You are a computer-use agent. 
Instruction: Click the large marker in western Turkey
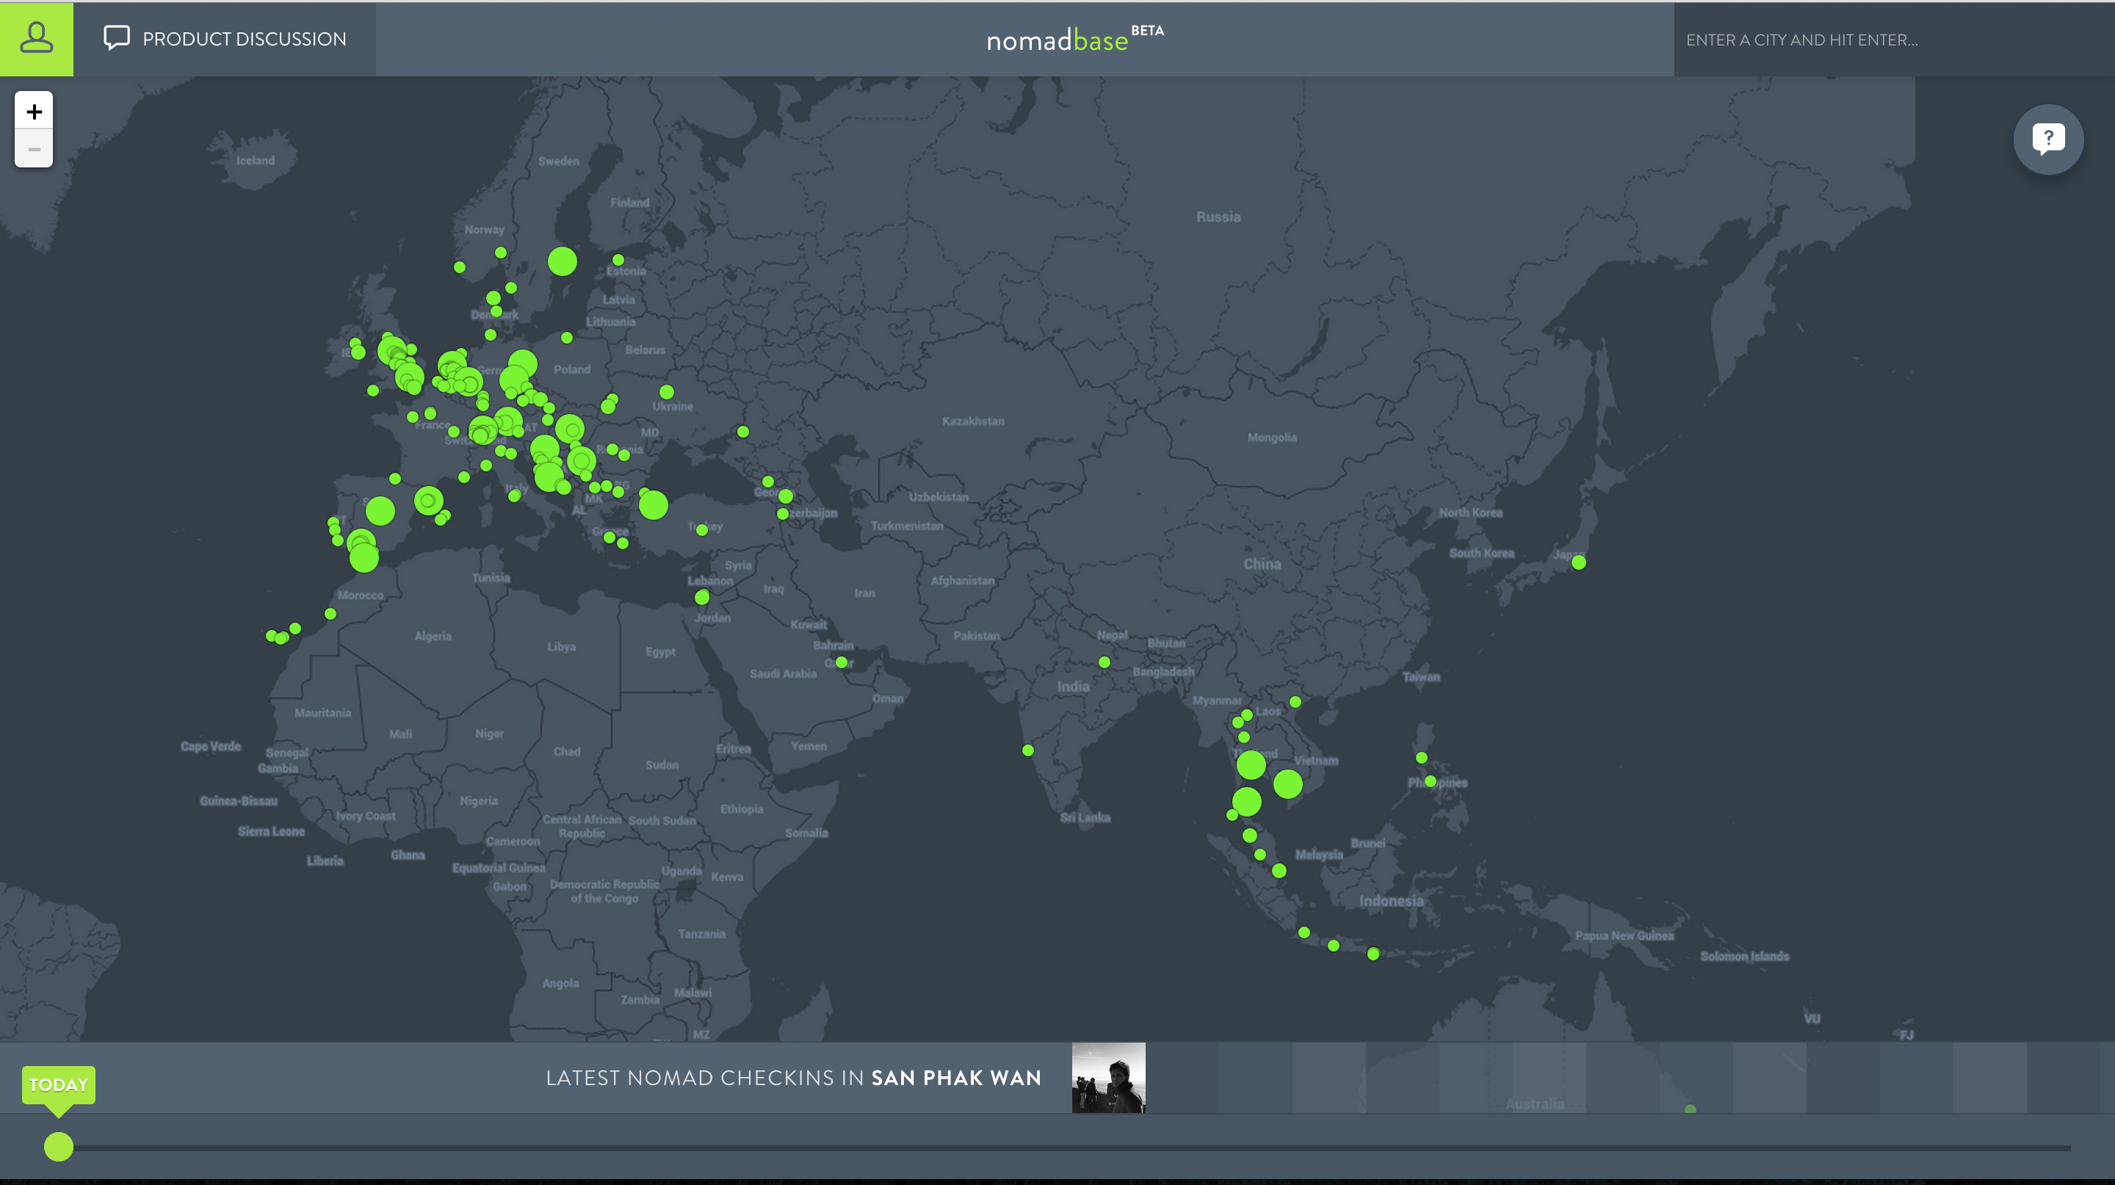(x=653, y=504)
